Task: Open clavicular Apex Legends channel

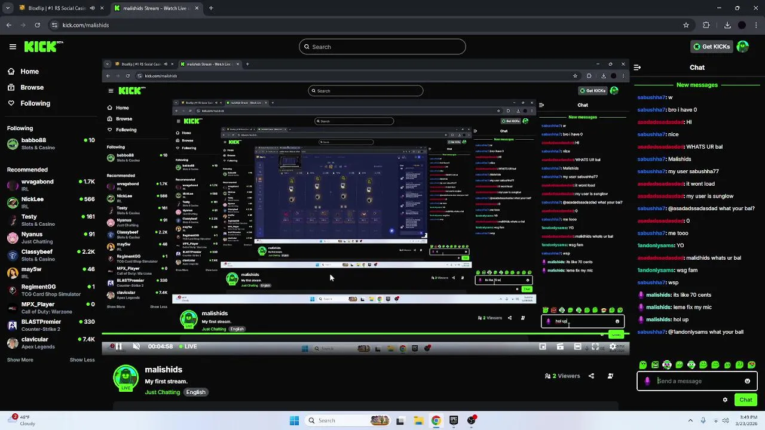Action: (x=50, y=343)
